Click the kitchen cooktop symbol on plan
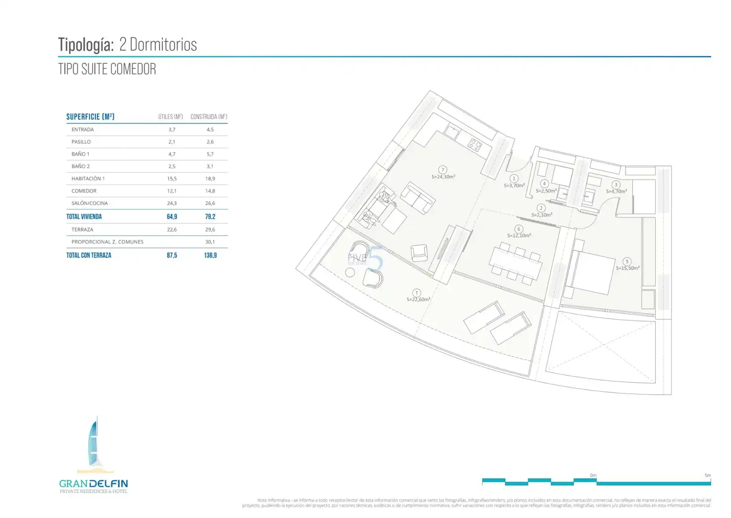The height and width of the screenshot is (518, 731). click(475, 145)
